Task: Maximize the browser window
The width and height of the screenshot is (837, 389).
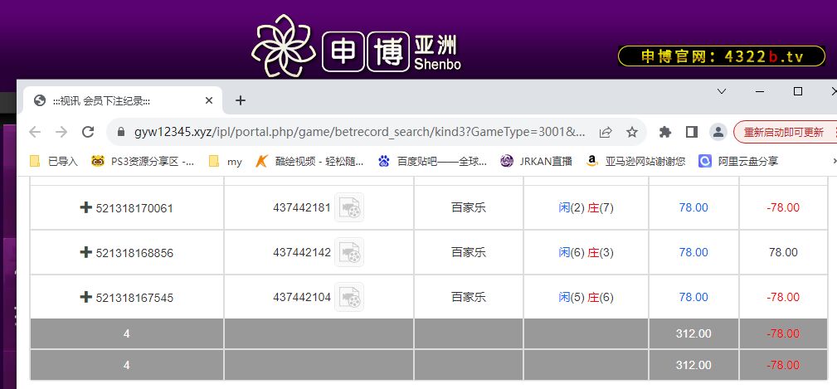Action: pyautogui.click(x=798, y=92)
